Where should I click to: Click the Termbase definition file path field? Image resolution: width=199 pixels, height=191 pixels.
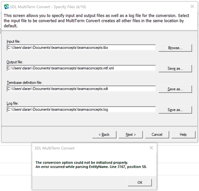tap(81, 89)
